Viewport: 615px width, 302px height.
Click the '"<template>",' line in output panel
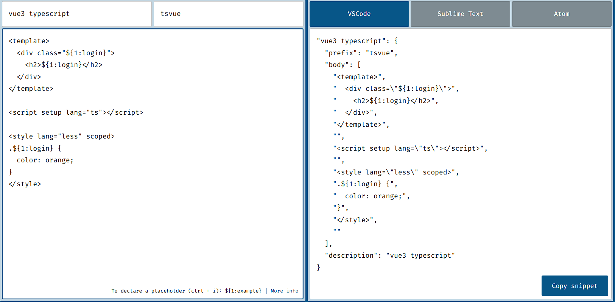click(359, 77)
